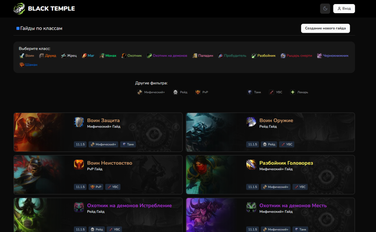Click the Истребление spec icon

pos(79,207)
